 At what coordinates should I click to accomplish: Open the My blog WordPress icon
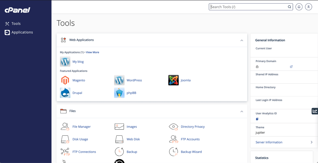click(x=65, y=62)
